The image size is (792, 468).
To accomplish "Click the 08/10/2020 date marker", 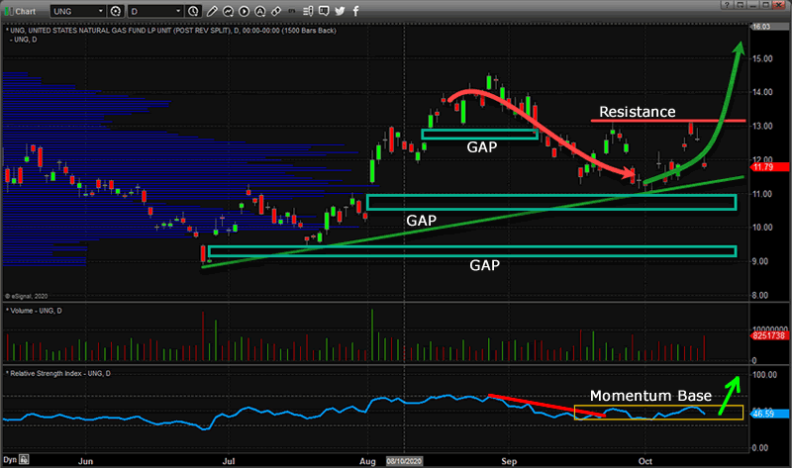I will [x=404, y=461].
